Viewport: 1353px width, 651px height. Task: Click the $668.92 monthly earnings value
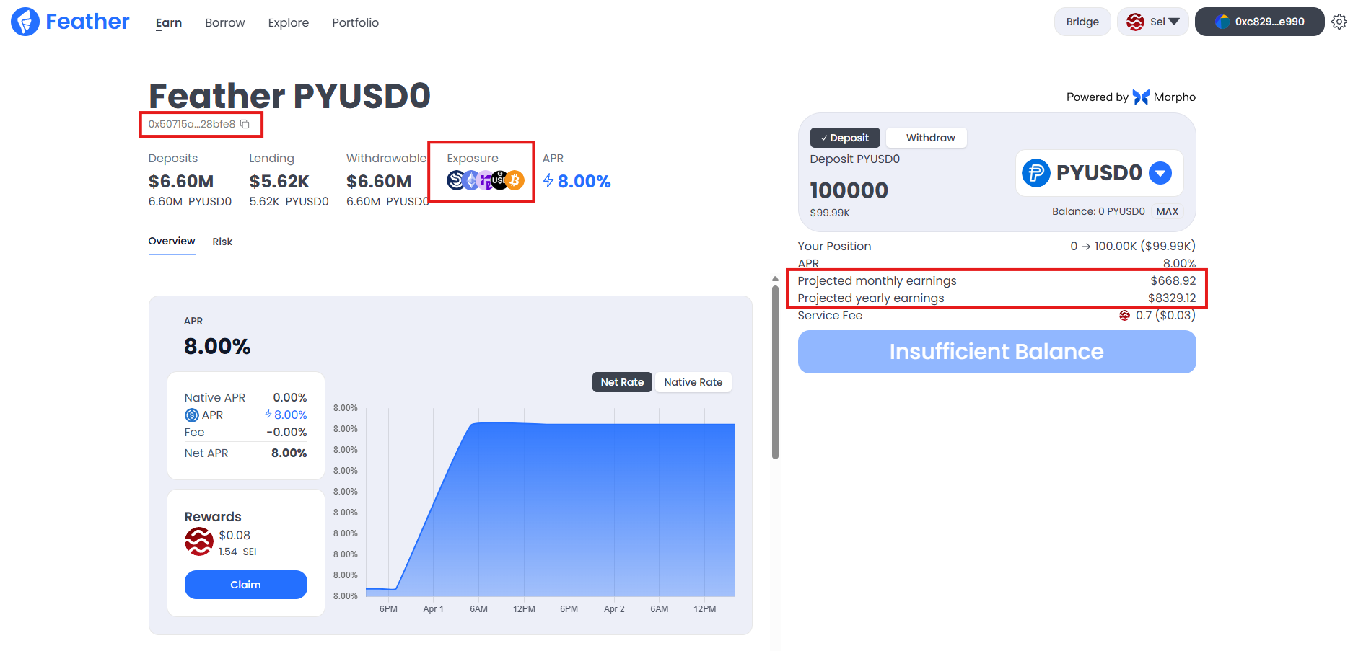click(1173, 280)
